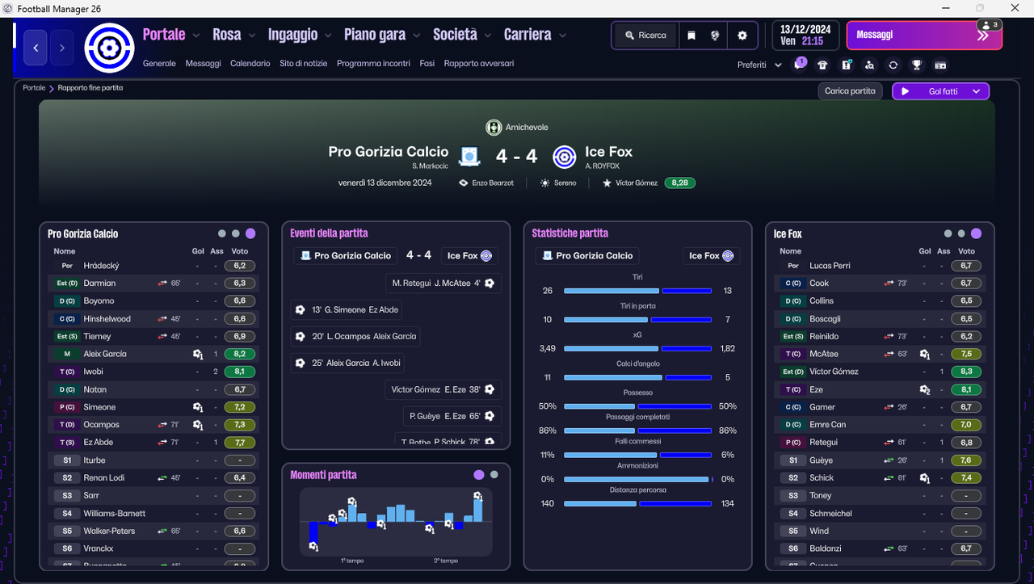Image resolution: width=1034 pixels, height=584 pixels.
Task: Open the bookmark icon beside Ricerca
Action: tap(691, 36)
